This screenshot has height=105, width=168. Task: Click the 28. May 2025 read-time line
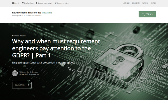tap(29, 74)
